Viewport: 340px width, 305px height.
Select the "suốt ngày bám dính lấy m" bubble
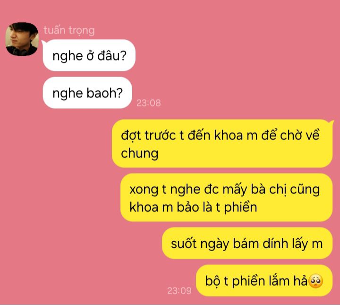click(247, 243)
